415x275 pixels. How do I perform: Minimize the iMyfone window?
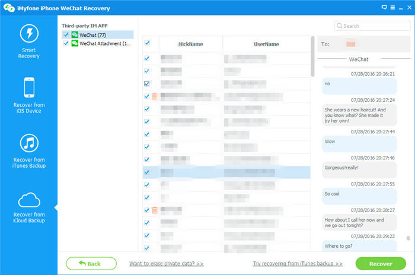pyautogui.click(x=401, y=8)
